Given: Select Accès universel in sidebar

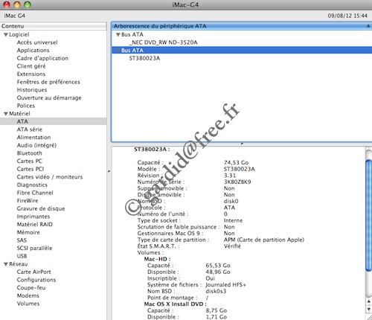Looking at the screenshot, I should pos(37,42).
